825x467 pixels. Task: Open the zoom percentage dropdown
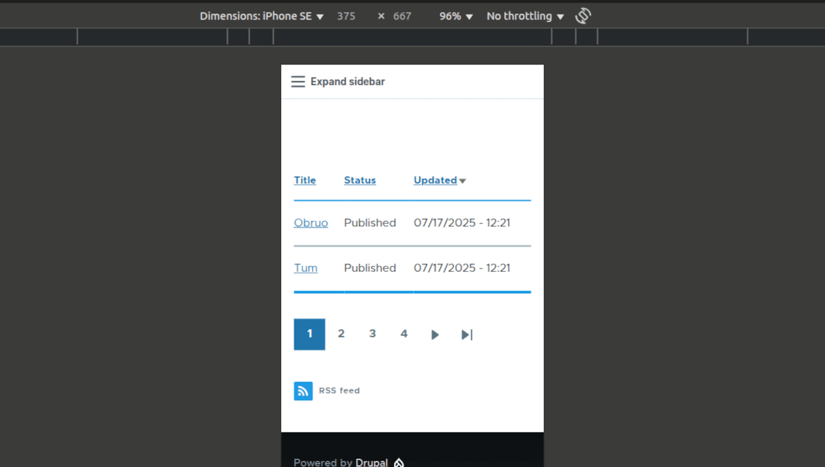point(455,16)
